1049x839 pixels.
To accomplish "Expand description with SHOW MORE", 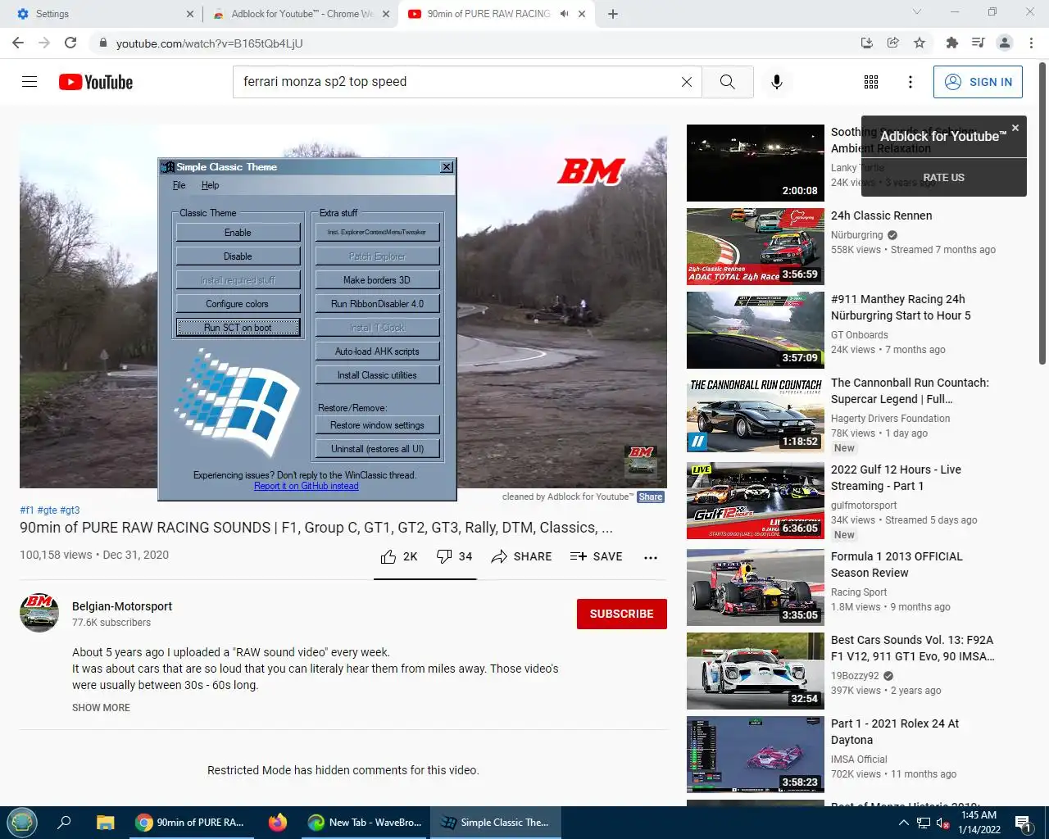I will (101, 708).
